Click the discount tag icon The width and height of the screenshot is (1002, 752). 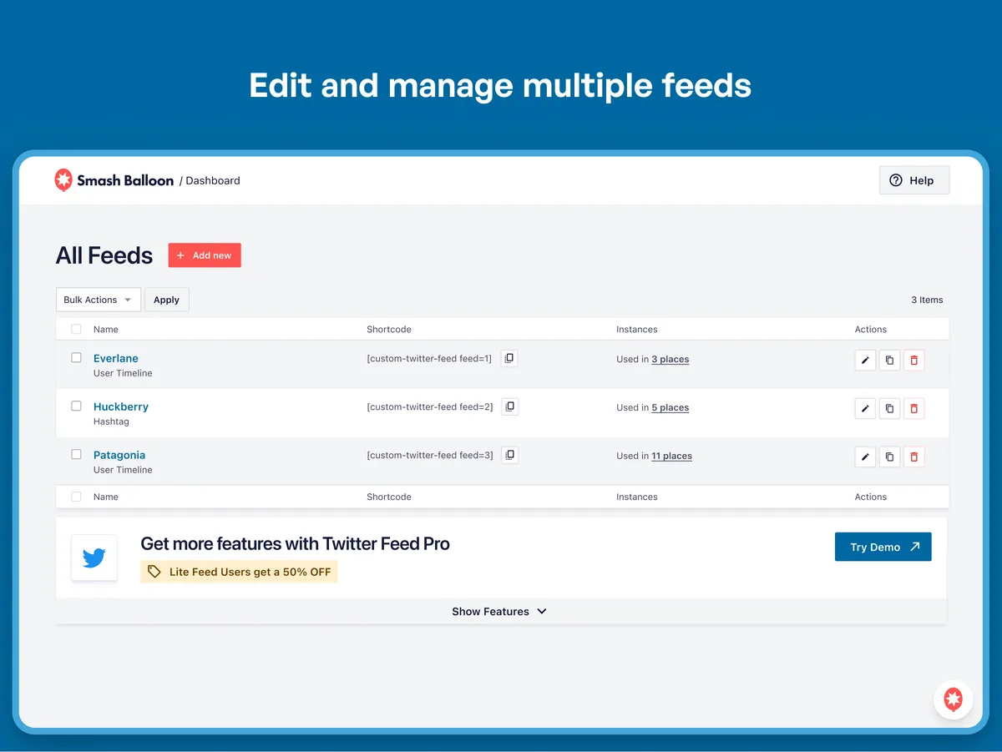(154, 572)
